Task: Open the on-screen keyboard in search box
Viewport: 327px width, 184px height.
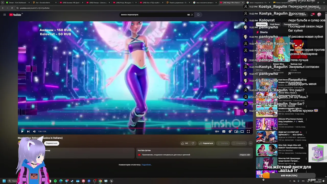Action: click(x=189, y=15)
